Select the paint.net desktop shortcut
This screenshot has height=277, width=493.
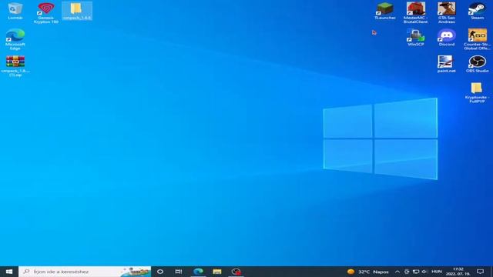[446, 65]
